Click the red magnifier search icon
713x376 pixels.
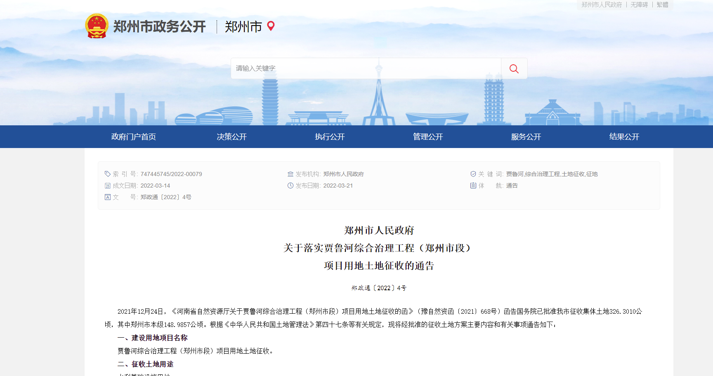point(514,68)
